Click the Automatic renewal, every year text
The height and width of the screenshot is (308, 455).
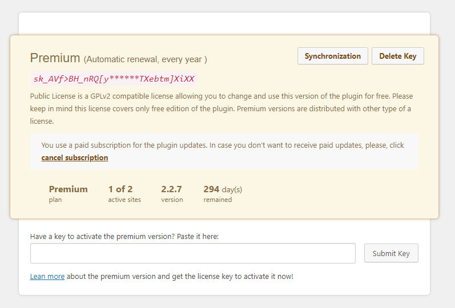point(145,59)
